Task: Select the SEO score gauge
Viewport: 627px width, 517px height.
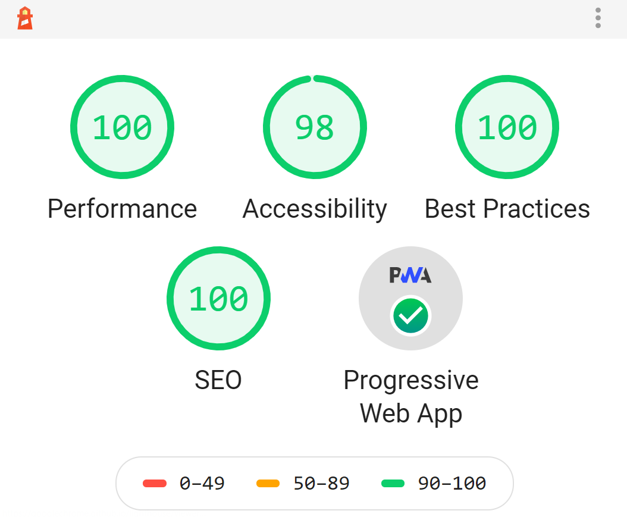Action: 218,298
